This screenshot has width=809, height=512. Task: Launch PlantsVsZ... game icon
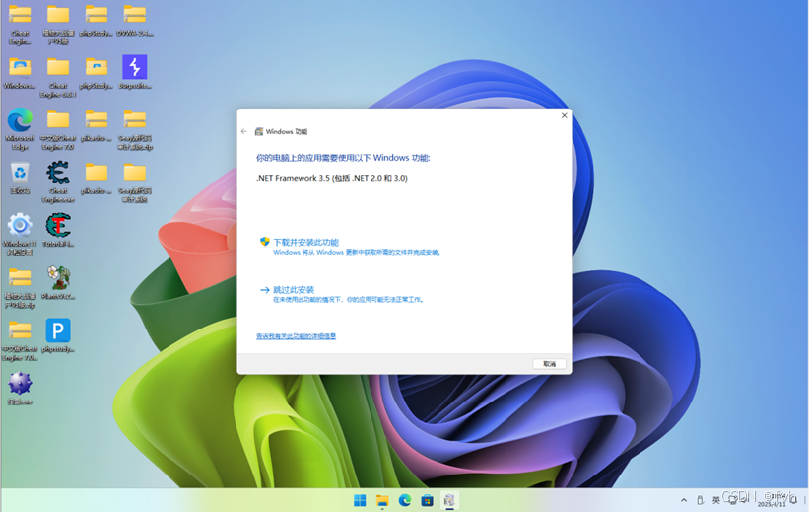click(58, 282)
